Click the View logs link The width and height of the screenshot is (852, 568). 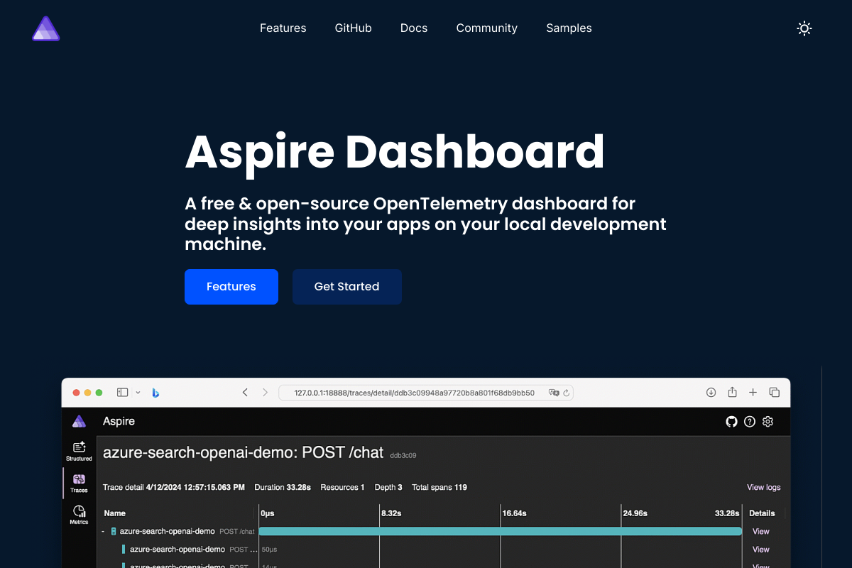pyautogui.click(x=764, y=487)
